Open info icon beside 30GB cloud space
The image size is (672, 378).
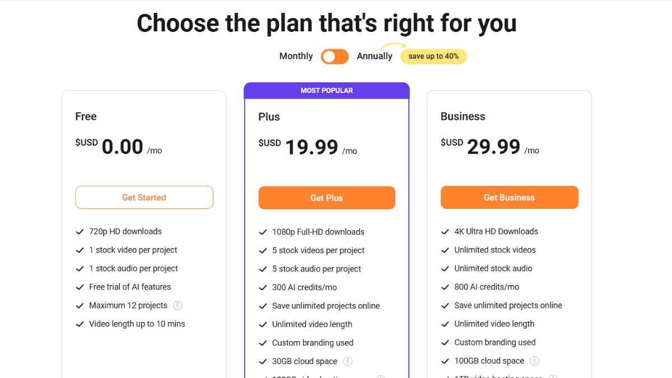348,361
